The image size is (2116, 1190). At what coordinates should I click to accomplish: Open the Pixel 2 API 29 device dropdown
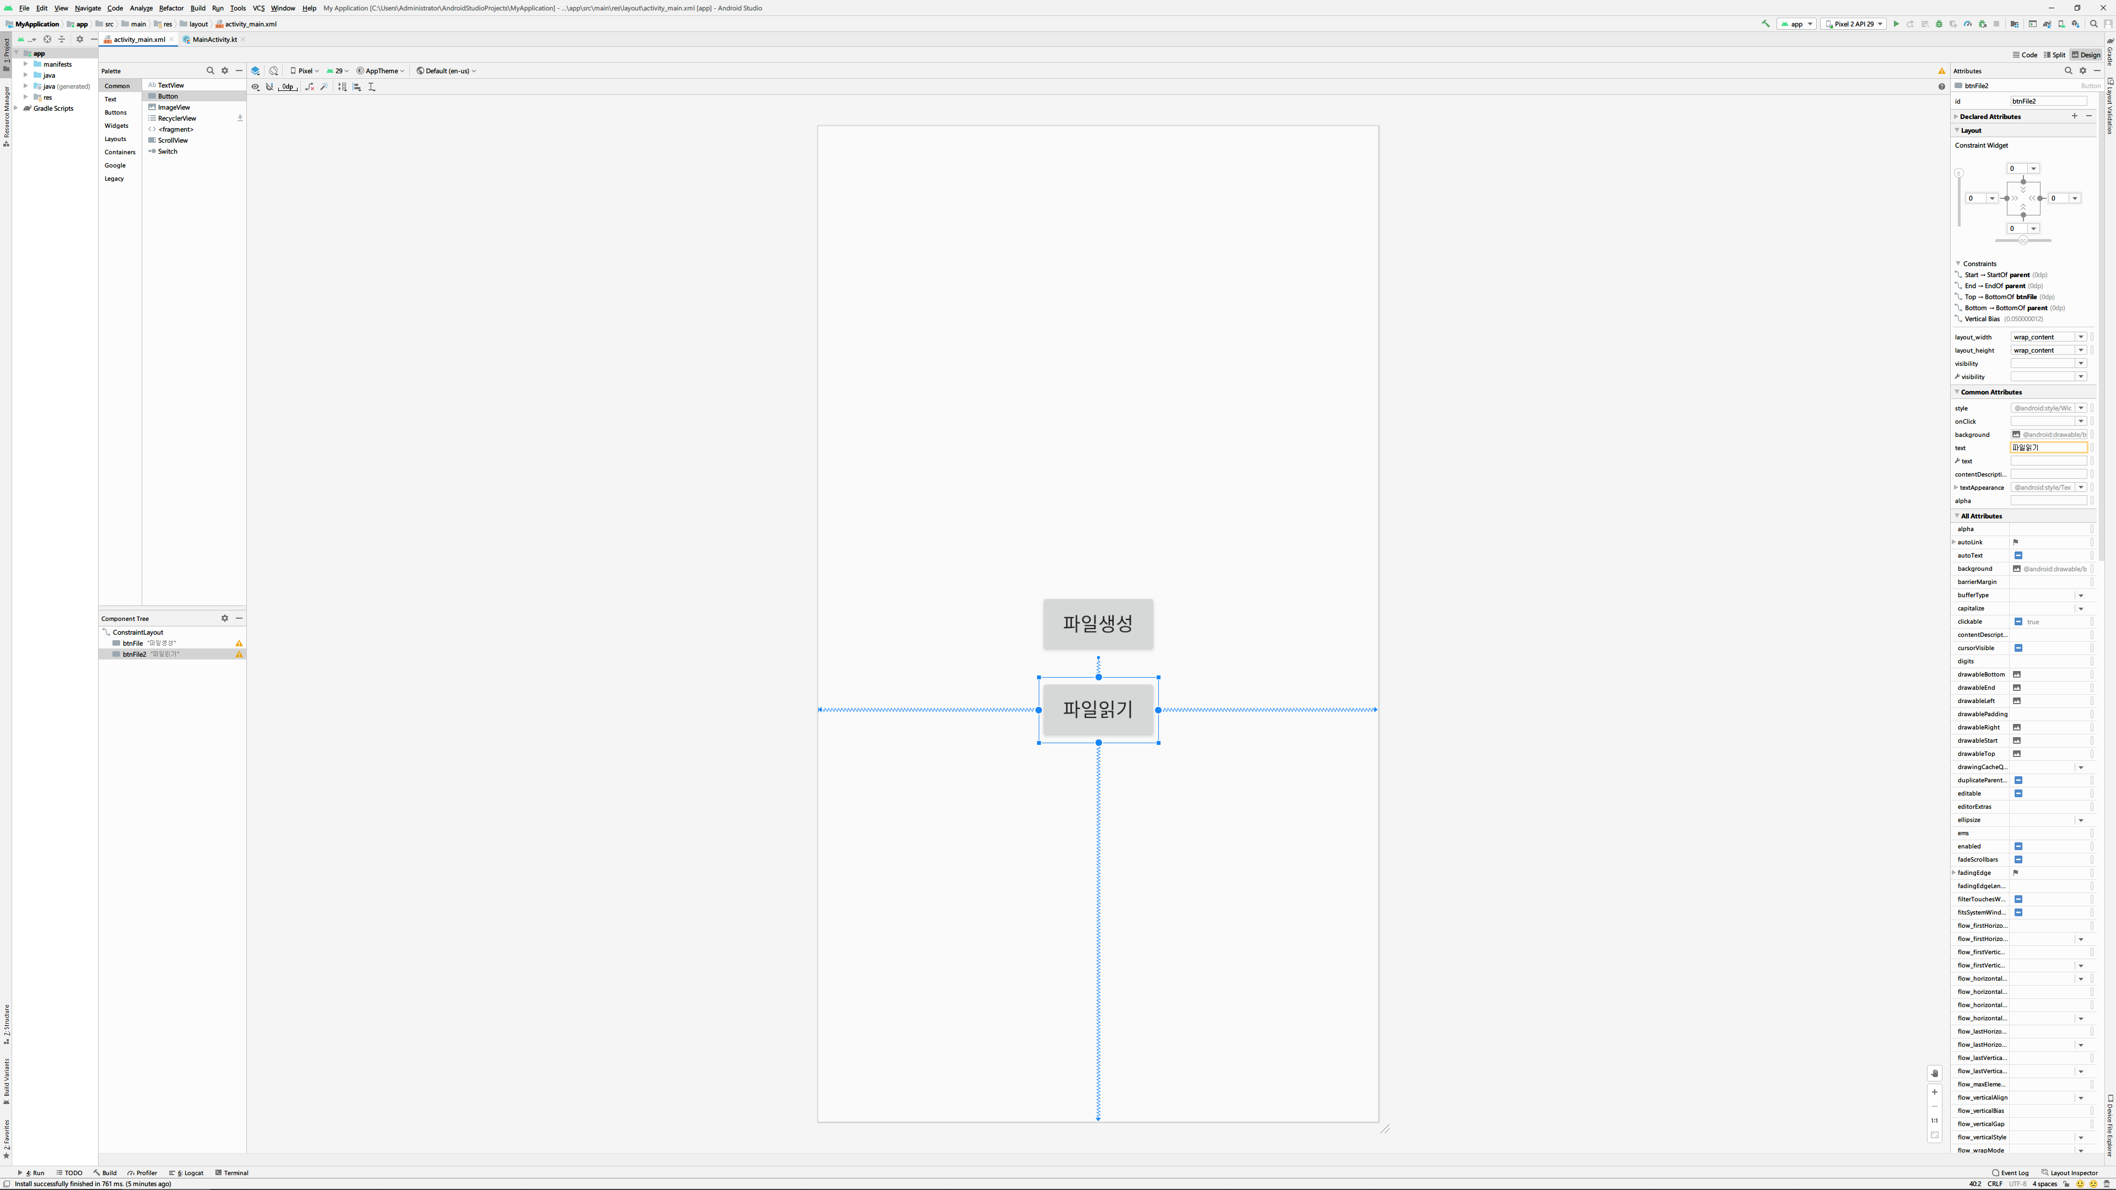pyautogui.click(x=1853, y=24)
